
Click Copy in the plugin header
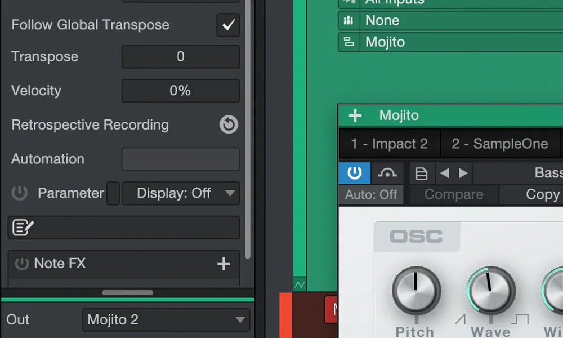(x=542, y=194)
